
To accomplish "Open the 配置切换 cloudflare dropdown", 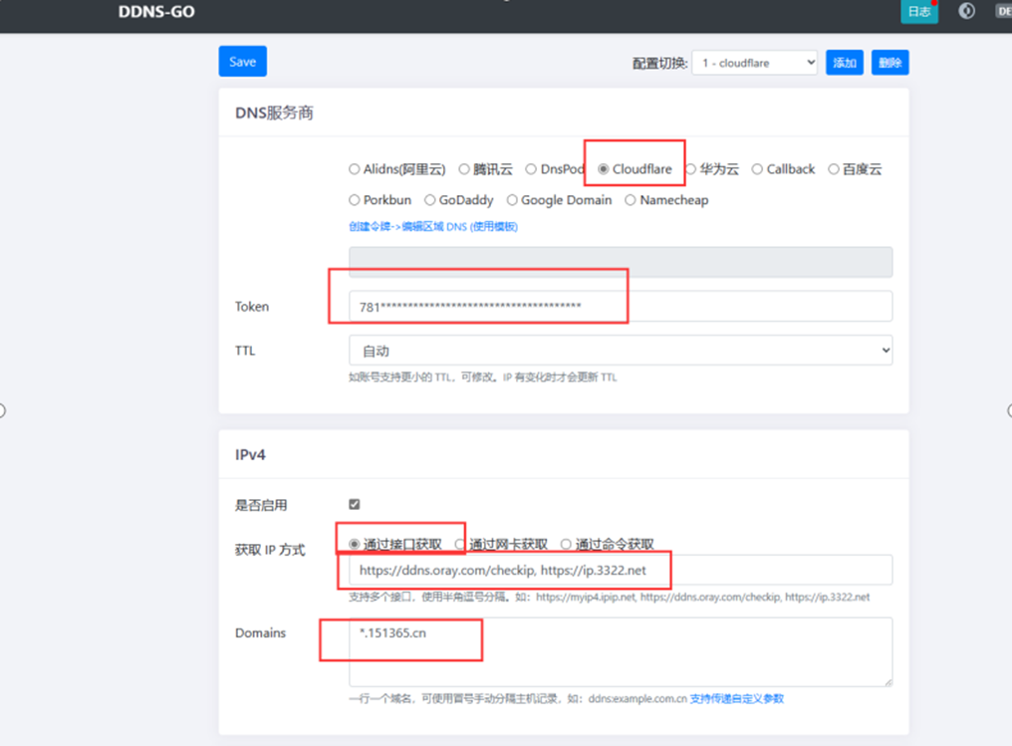I will pos(754,63).
